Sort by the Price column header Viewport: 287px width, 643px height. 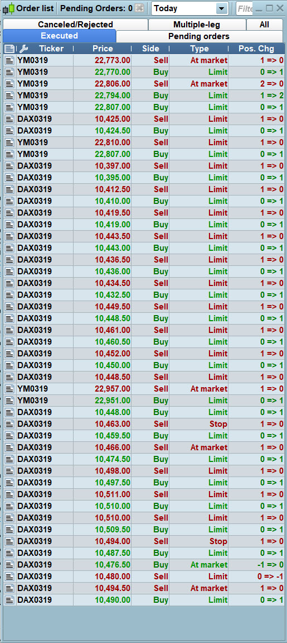click(103, 49)
